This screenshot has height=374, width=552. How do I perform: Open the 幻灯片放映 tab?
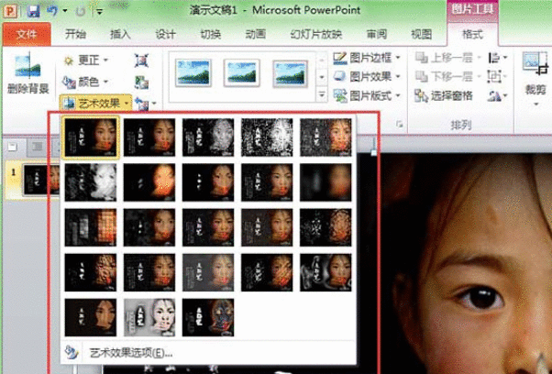point(316,34)
